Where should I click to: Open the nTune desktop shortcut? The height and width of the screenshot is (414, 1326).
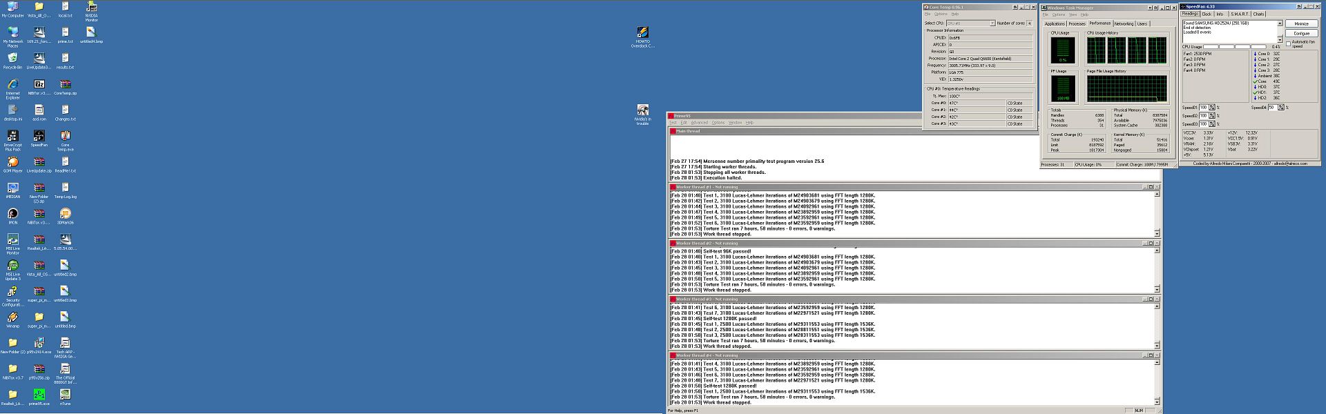tap(65, 397)
